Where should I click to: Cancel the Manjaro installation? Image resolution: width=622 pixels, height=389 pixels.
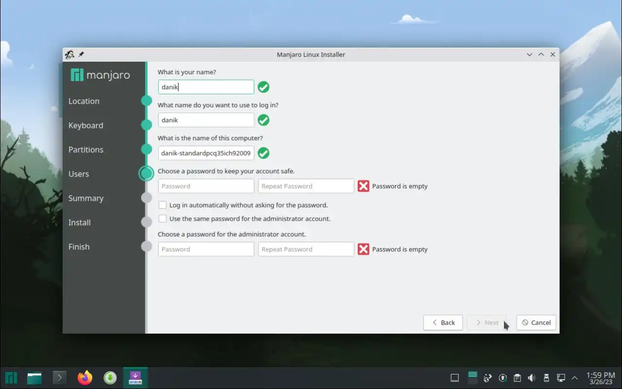click(536, 322)
